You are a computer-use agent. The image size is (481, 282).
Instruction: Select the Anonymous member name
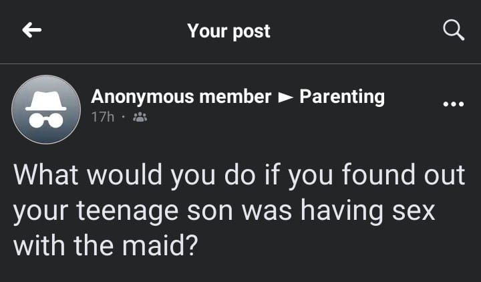[181, 97]
